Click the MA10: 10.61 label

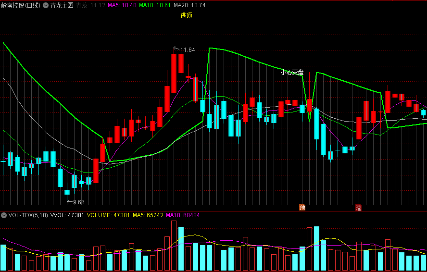[x=155, y=5]
